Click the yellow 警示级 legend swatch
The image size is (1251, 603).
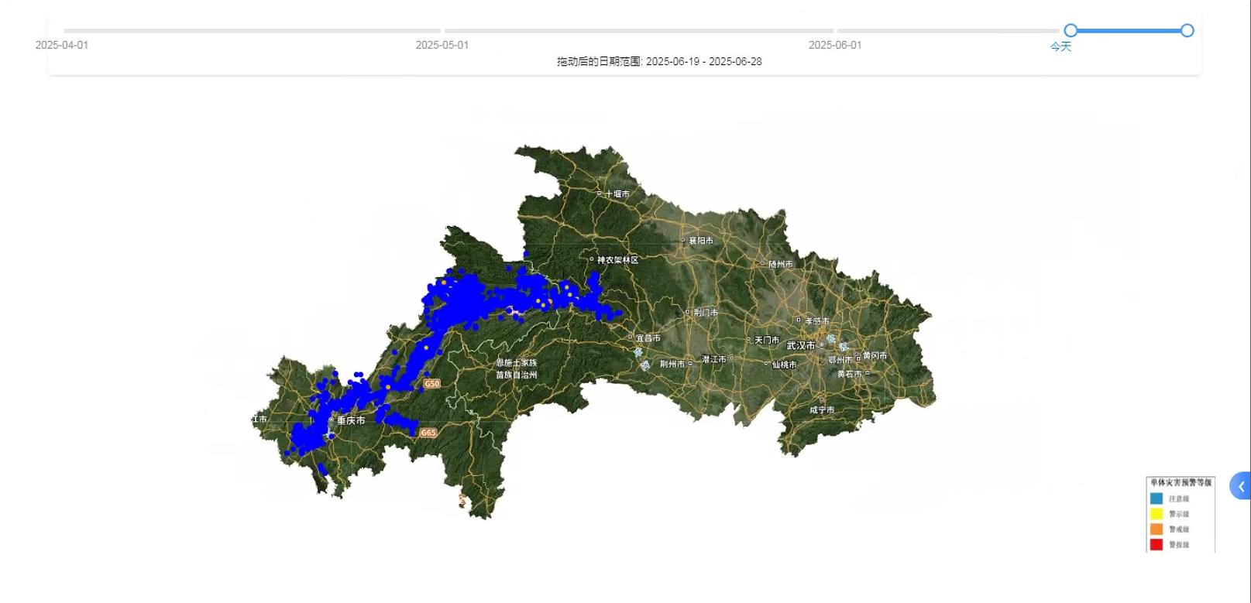tap(1156, 514)
